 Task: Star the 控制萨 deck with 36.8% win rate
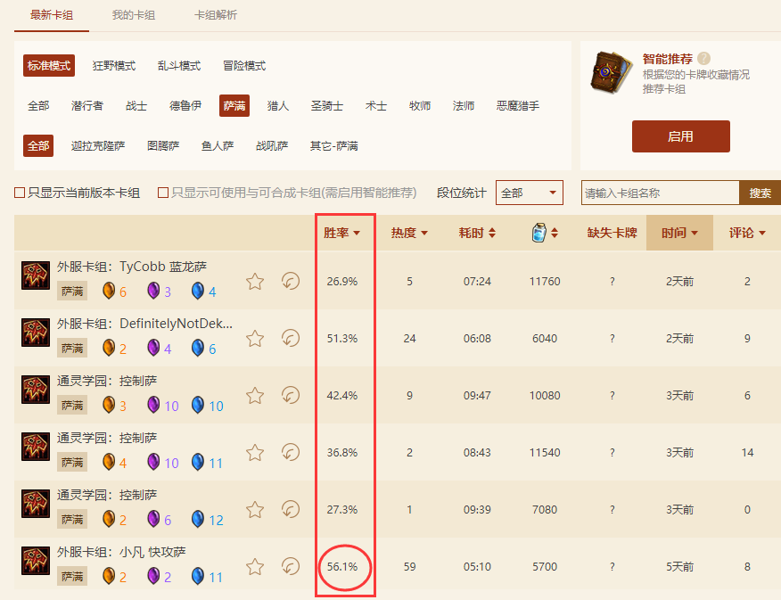pos(255,453)
